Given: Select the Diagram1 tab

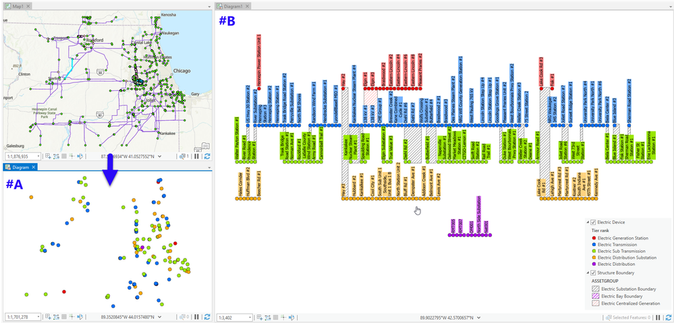Looking at the screenshot, I should point(233,6).
